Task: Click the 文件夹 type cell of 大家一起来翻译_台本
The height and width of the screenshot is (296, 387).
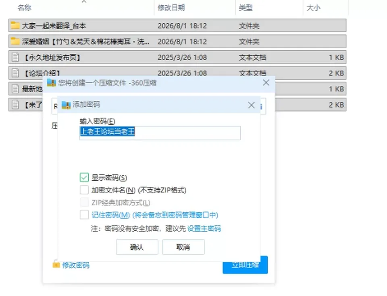Action: tap(249, 26)
